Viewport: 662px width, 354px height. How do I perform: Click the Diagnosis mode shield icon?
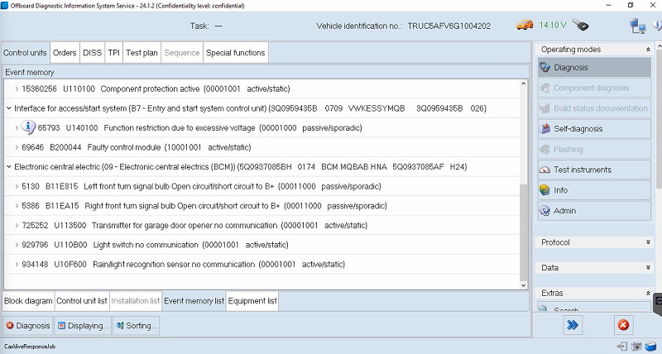[x=545, y=68]
